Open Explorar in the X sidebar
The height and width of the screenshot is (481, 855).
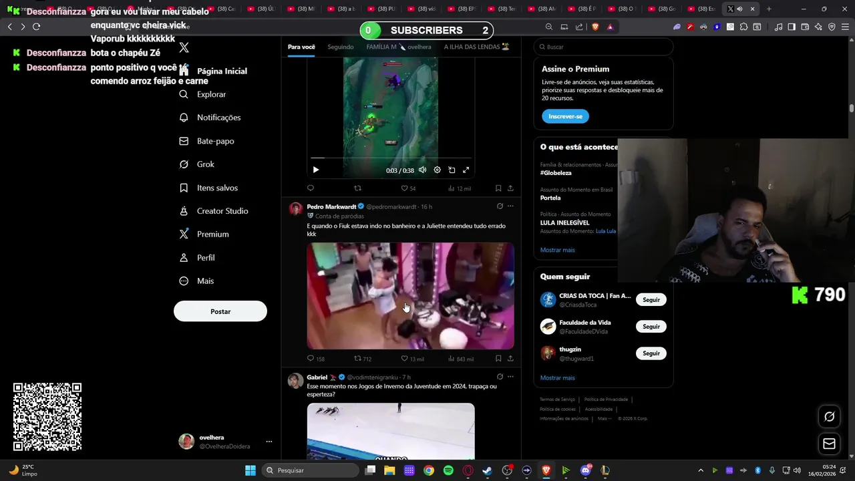[x=203, y=94]
